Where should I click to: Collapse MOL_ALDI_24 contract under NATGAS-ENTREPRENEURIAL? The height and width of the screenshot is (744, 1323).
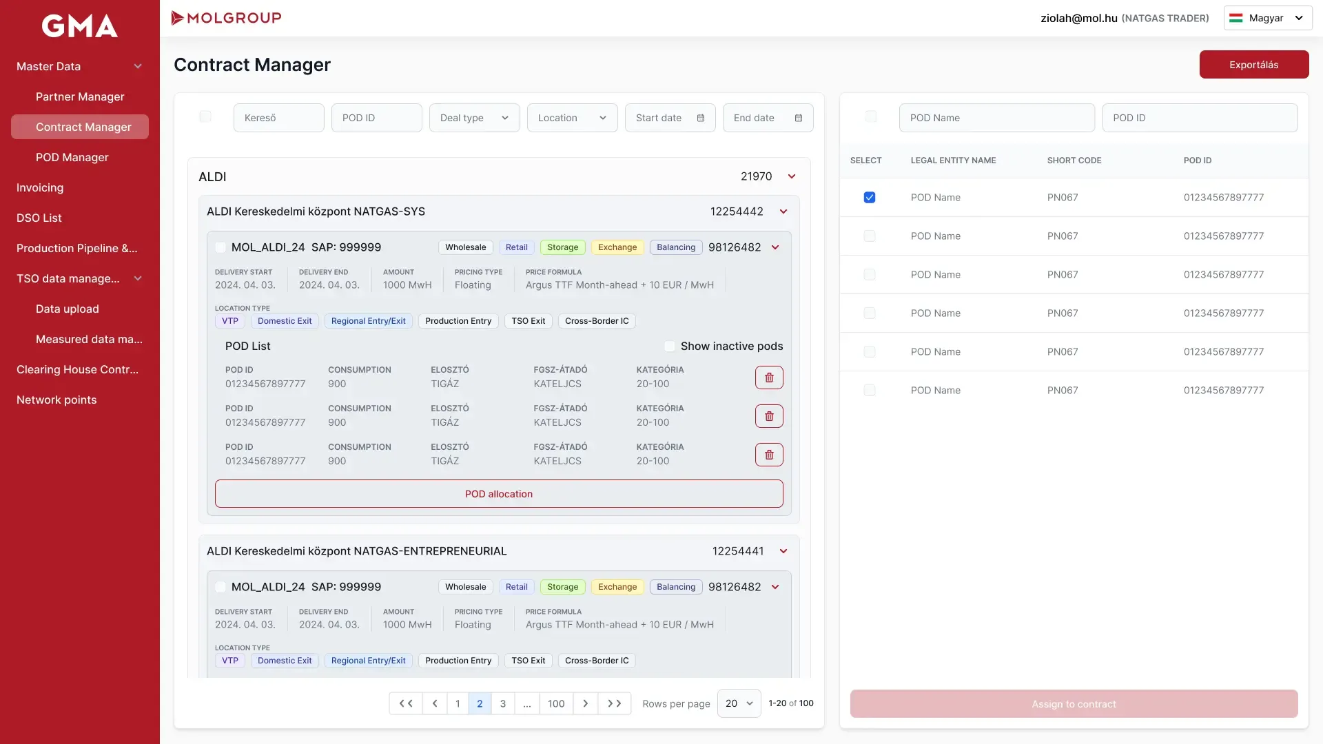point(775,587)
